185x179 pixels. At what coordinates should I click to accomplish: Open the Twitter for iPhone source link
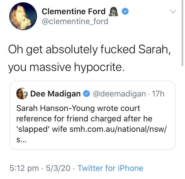[x=110, y=168]
